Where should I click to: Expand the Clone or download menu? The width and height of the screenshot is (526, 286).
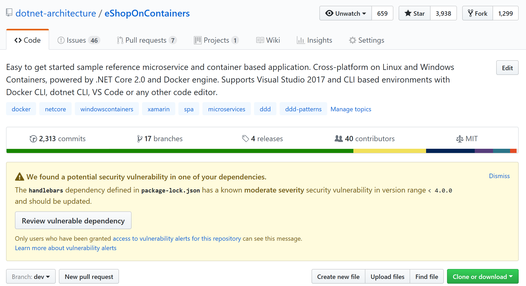[482, 276]
